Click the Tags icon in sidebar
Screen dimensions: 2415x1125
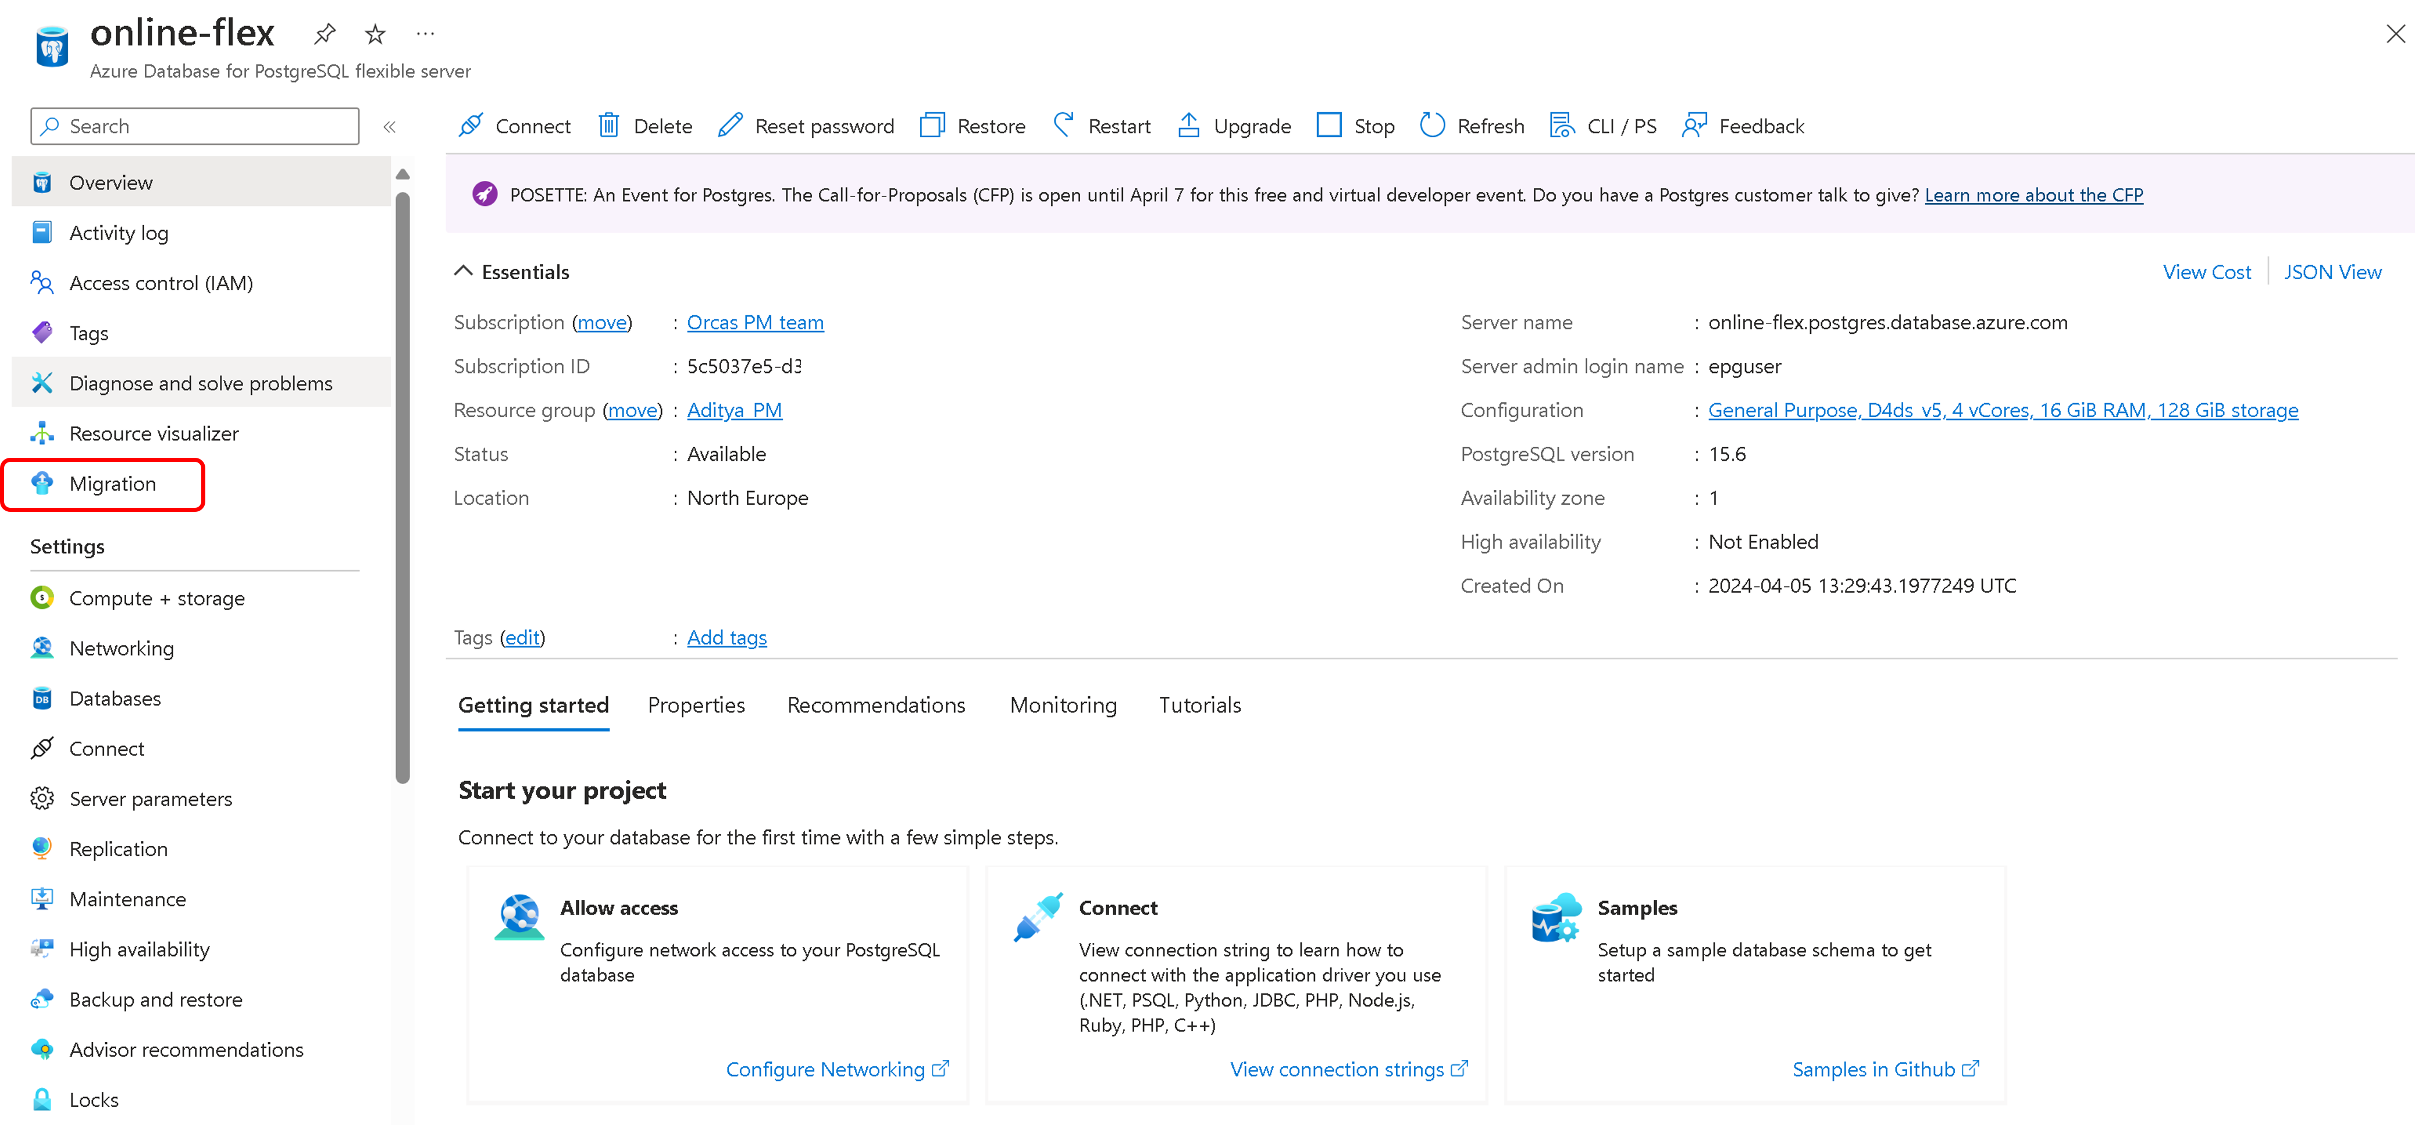point(42,333)
